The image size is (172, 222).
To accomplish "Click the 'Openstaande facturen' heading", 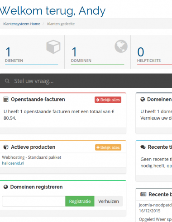I will 38,100.
